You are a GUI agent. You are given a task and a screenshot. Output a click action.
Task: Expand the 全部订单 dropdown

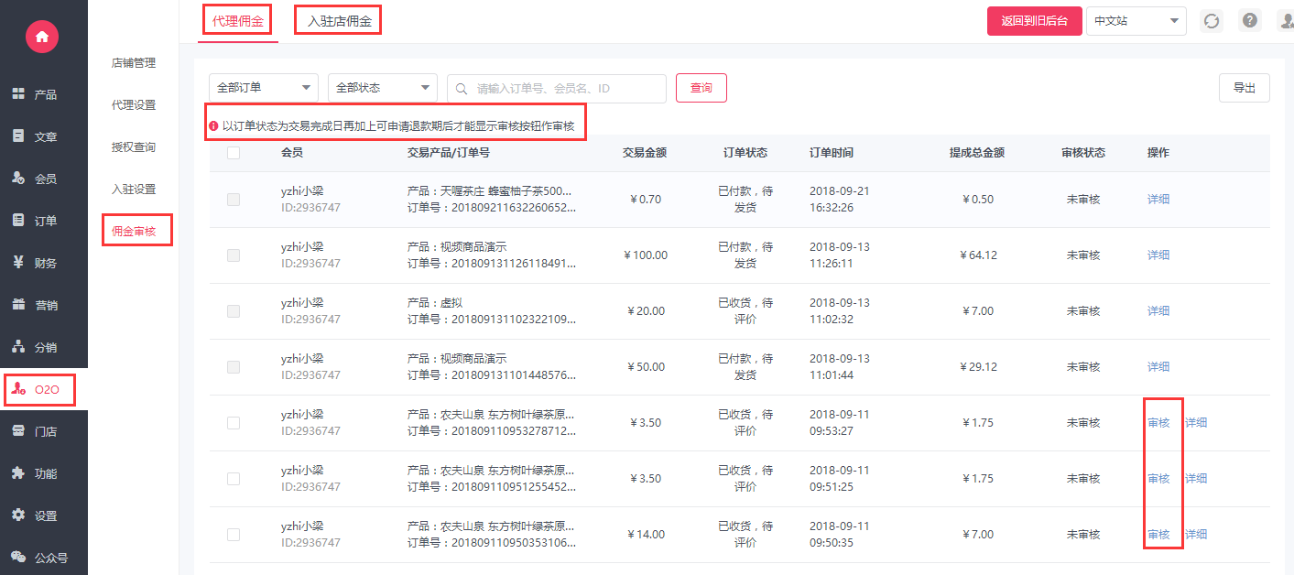tap(264, 88)
